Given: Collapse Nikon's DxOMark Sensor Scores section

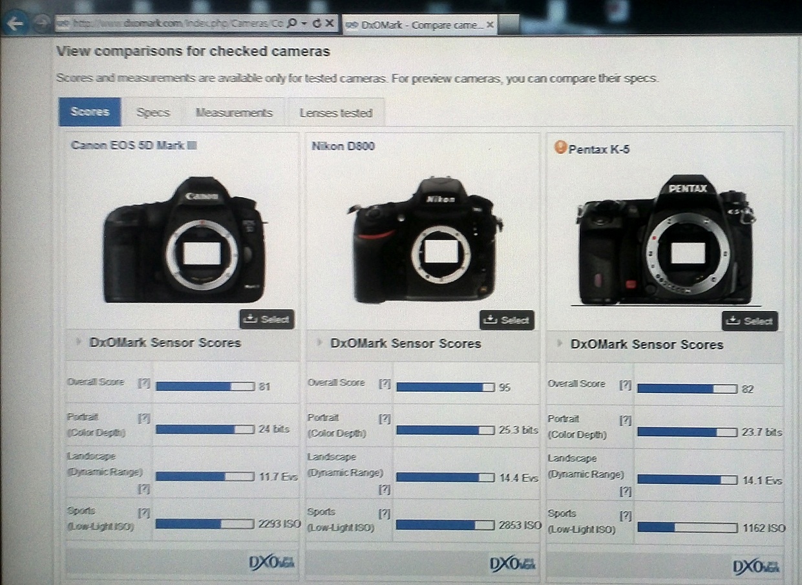Looking at the screenshot, I should [319, 343].
